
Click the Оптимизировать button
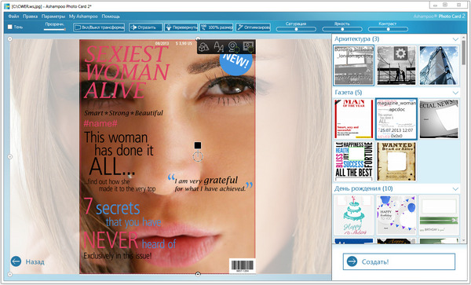pos(253,27)
